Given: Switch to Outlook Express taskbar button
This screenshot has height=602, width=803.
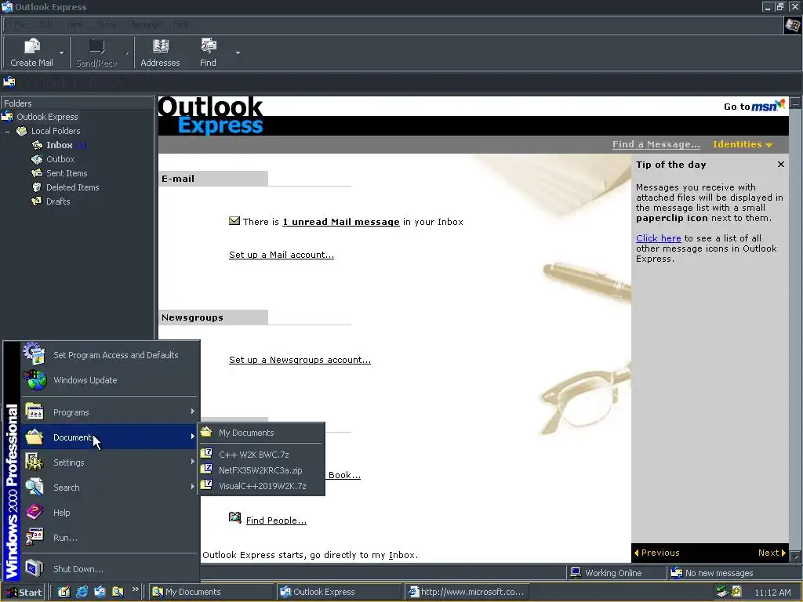Looking at the screenshot, I should pos(340,592).
